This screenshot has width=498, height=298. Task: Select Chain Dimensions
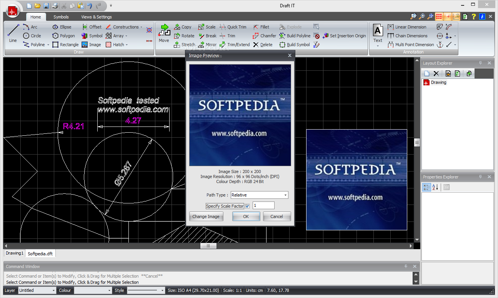click(x=407, y=36)
